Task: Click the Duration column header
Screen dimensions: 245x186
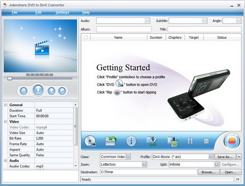Action: point(156,38)
